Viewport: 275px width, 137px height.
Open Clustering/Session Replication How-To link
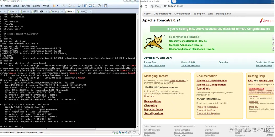coord(192,49)
